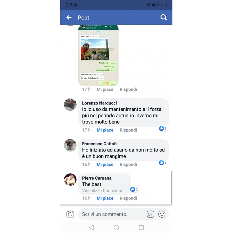Image resolution: width=233 pixels, height=233 pixels.
Task: View the 2 likes on Pierre Caruana's comment
Action: (134, 189)
